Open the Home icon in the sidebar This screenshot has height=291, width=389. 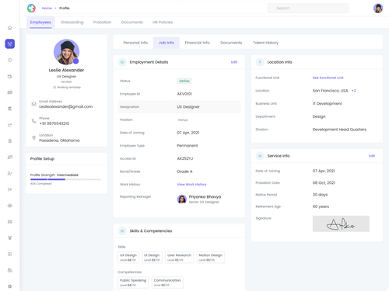pyautogui.click(x=10, y=28)
